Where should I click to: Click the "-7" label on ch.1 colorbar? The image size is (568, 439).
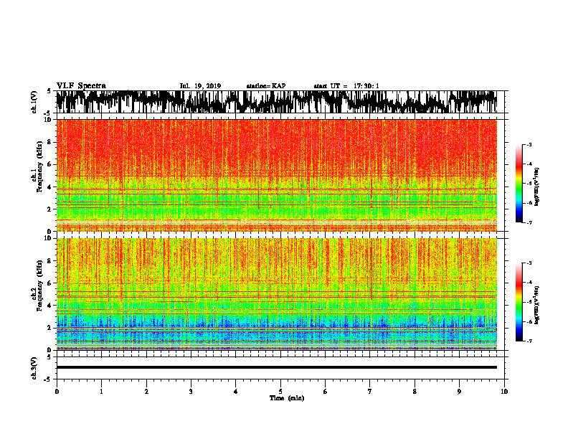529,222
